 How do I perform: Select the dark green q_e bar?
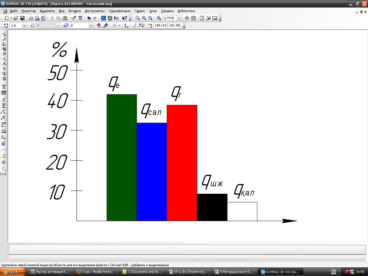click(122, 157)
